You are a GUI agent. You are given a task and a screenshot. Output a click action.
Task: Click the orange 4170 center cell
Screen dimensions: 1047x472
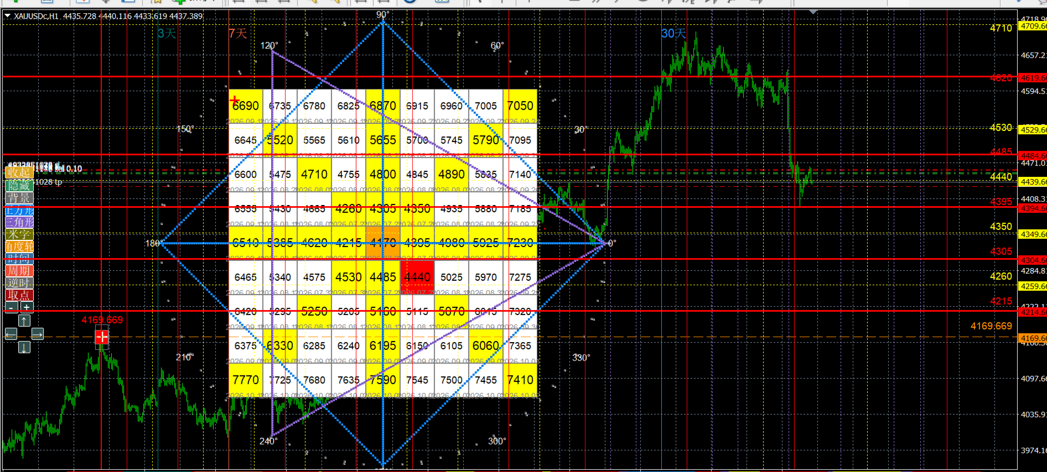click(383, 243)
